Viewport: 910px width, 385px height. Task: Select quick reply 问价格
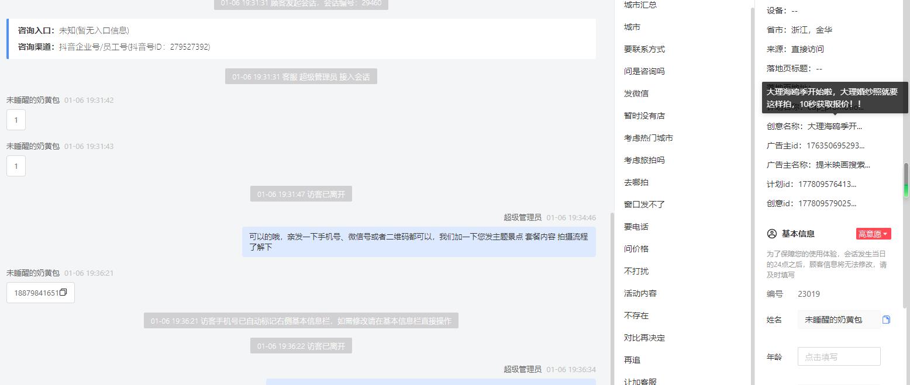636,249
